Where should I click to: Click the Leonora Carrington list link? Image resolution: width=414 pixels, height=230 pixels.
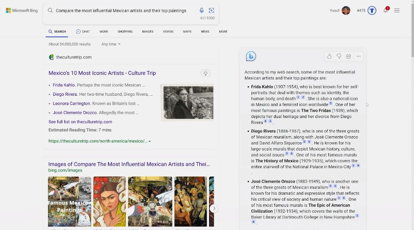coord(71,103)
